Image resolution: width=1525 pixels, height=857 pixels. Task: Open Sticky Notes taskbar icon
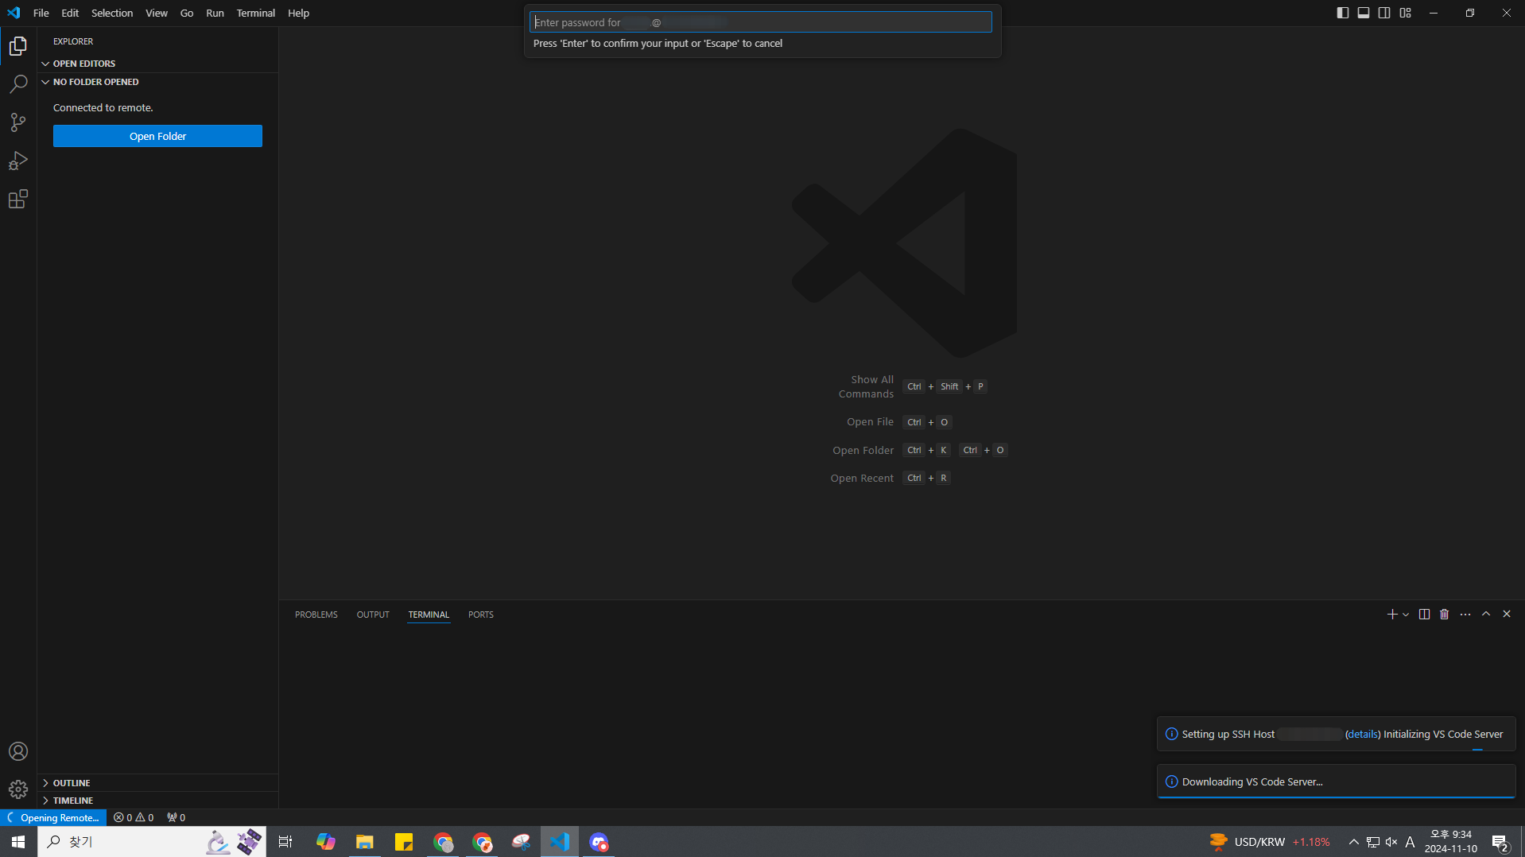(404, 841)
